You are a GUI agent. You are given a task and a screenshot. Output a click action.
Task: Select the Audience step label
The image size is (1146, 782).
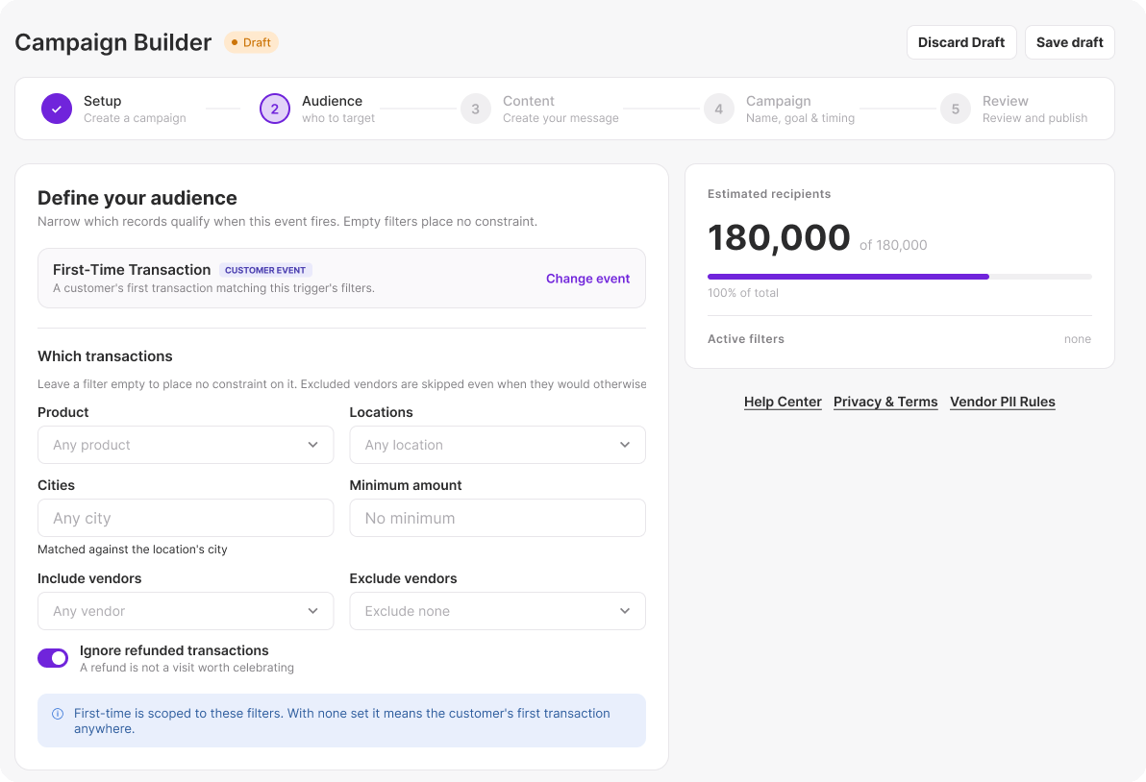pyautogui.click(x=332, y=101)
